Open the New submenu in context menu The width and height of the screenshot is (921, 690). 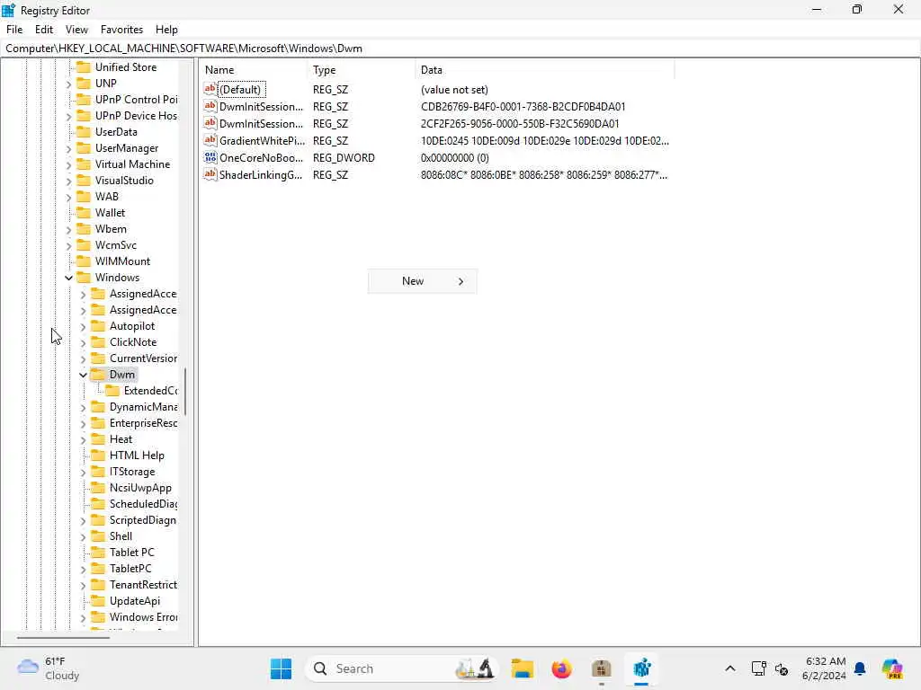coord(423,281)
